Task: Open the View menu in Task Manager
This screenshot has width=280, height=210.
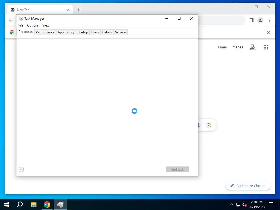Action: pos(46,25)
